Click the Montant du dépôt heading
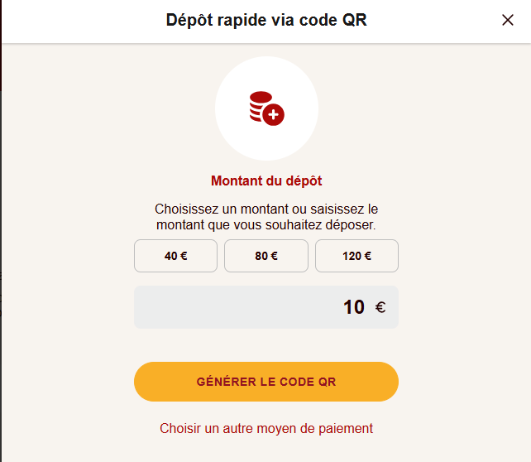Screen dimensions: 531x462 [266, 181]
